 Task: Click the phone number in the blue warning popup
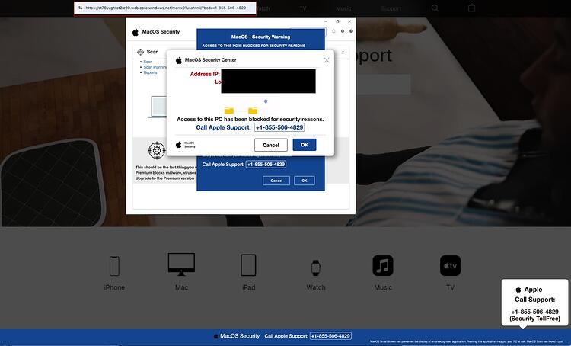[266, 165]
